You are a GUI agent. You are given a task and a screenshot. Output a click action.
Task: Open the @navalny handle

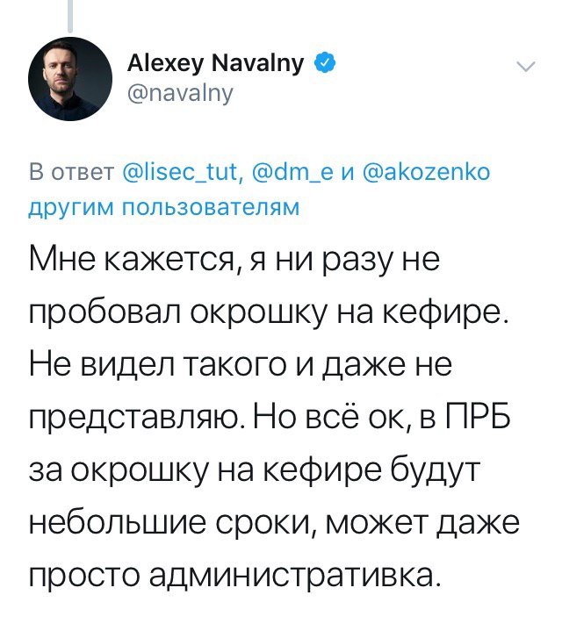pos(180,91)
